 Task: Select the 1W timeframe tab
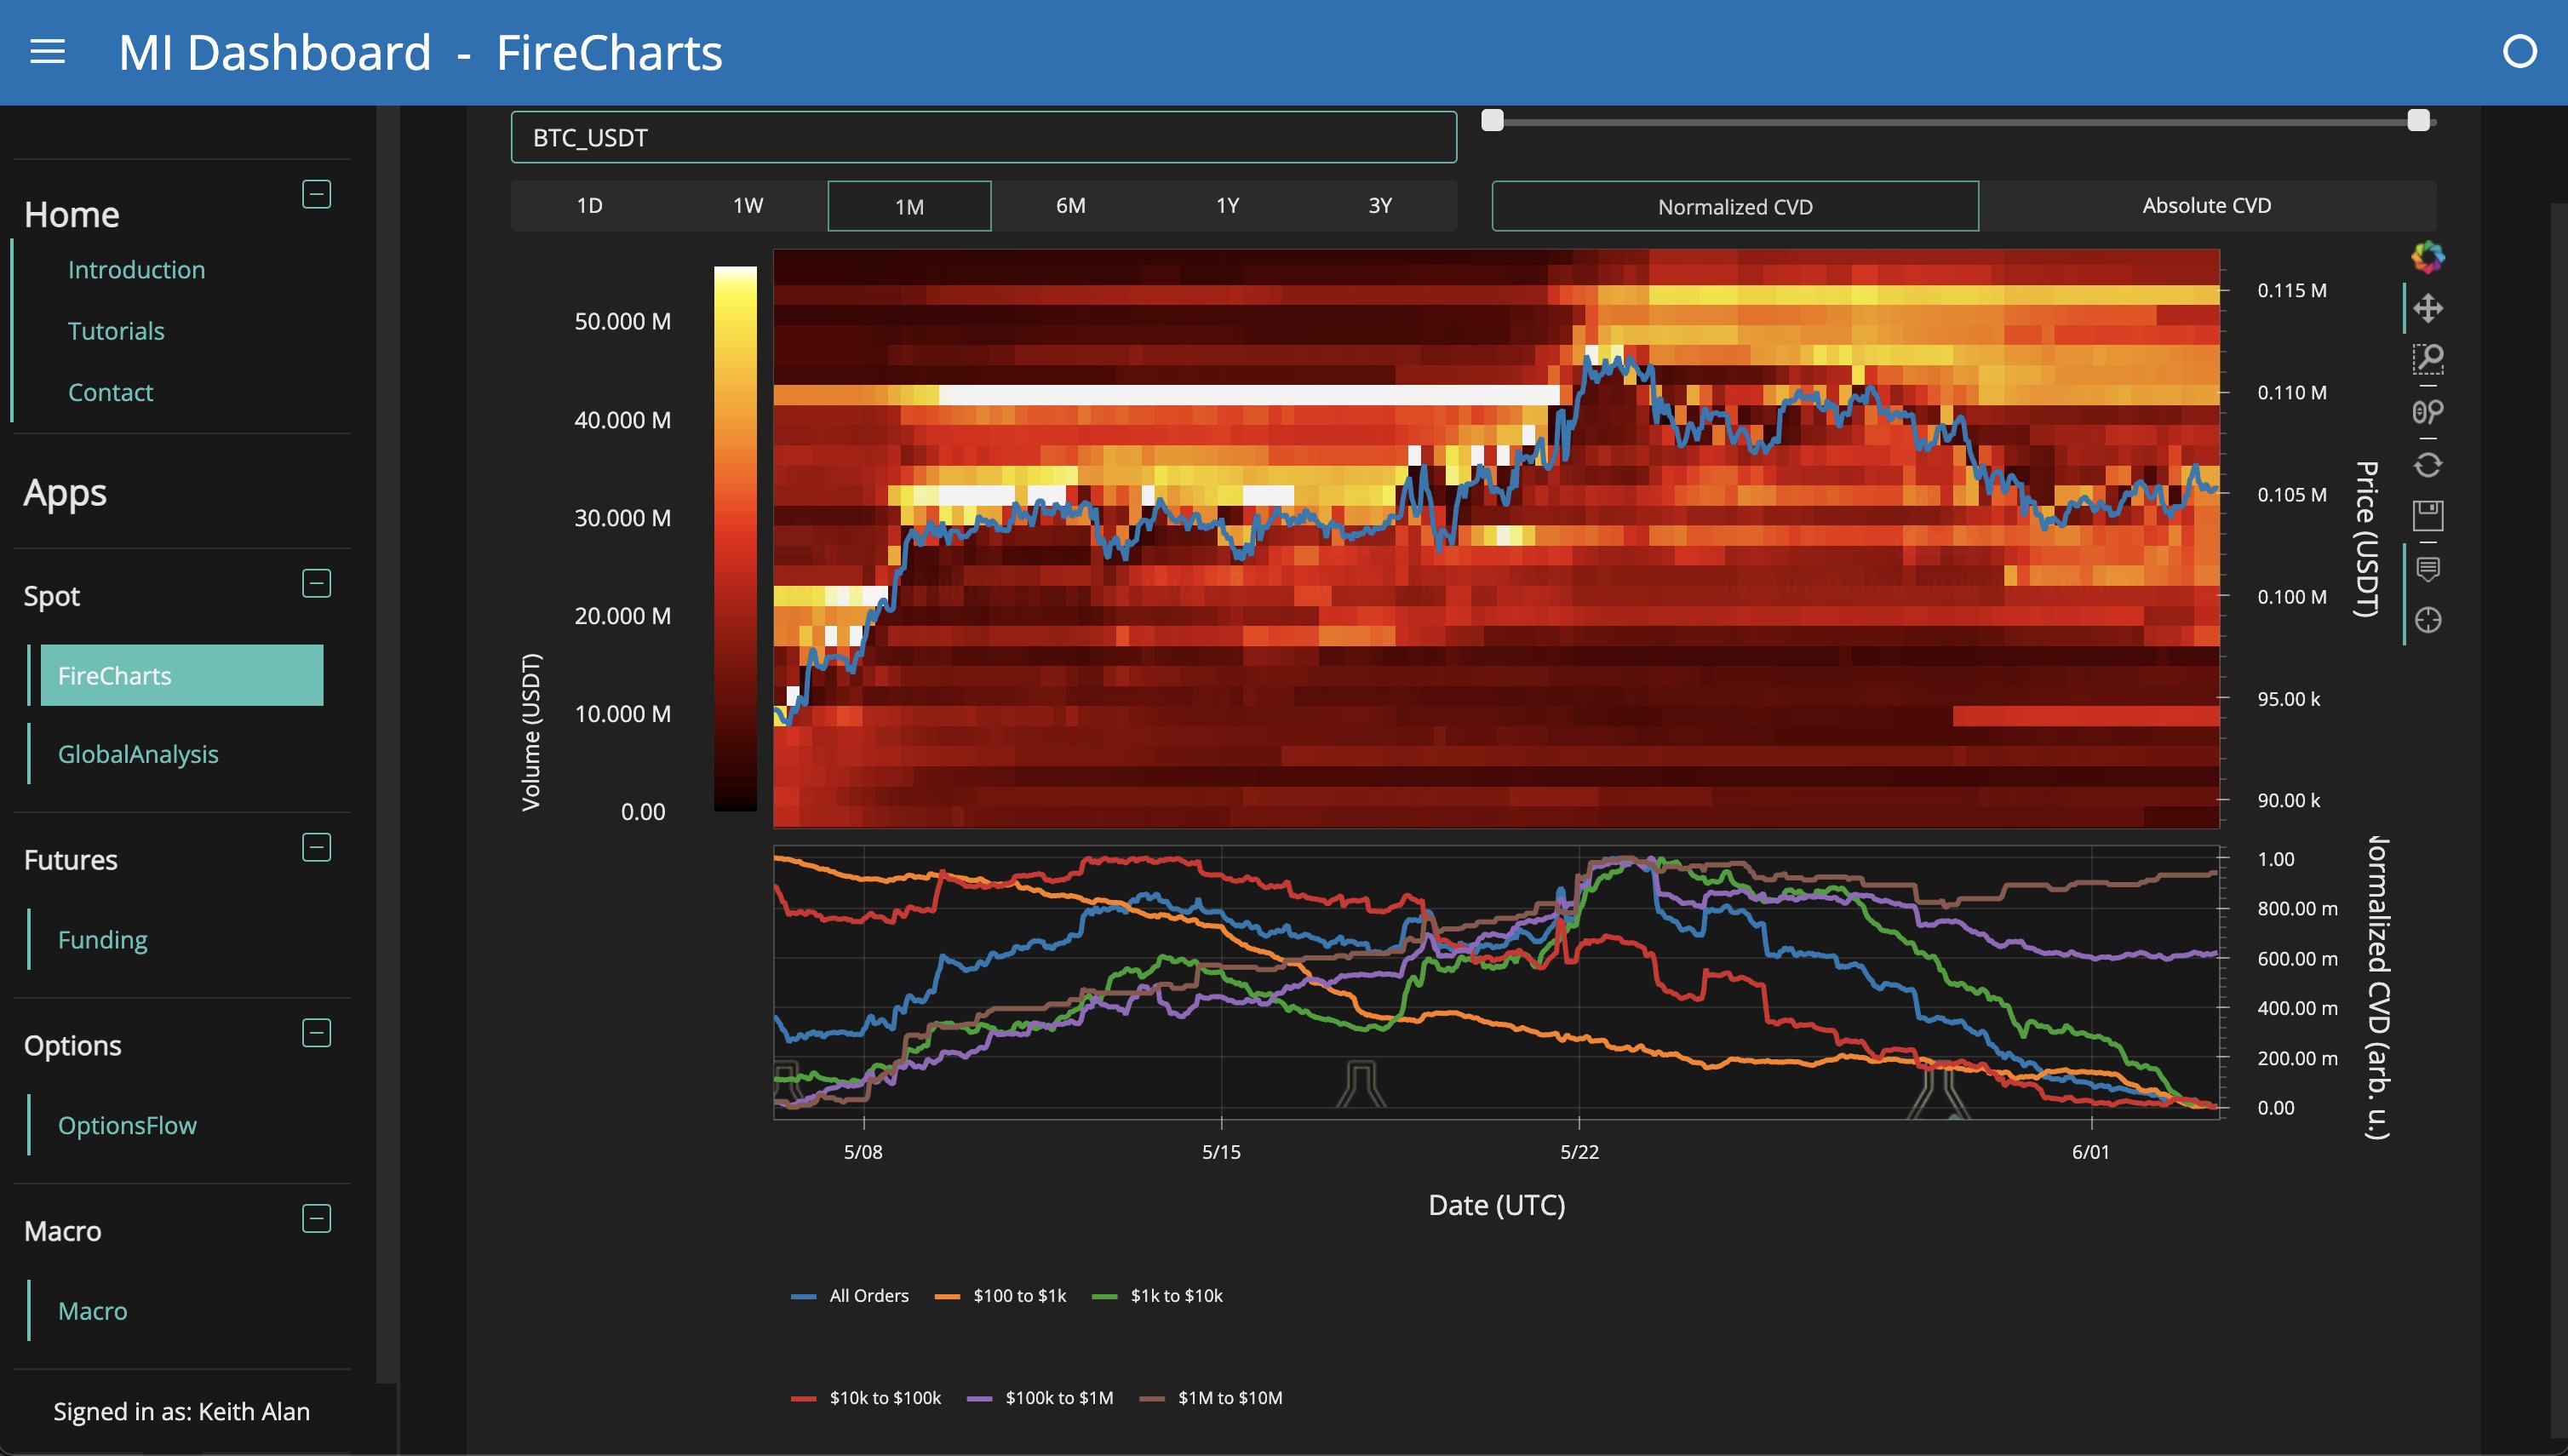747,206
